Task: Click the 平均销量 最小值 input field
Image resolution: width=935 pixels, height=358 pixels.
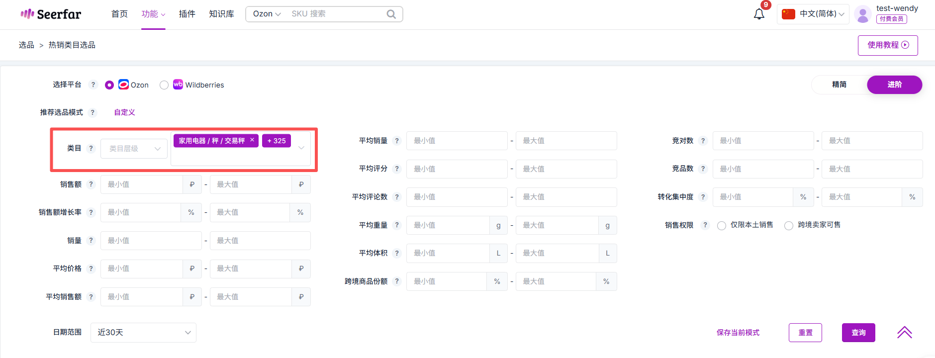Action: [457, 141]
